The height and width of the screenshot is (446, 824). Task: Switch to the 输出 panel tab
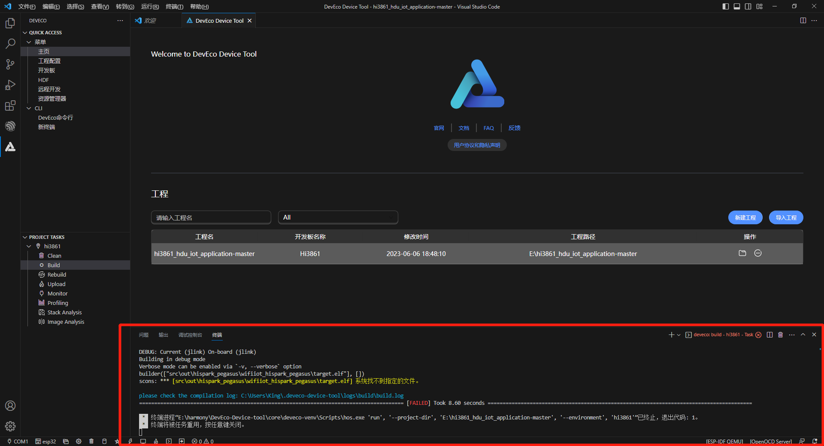[x=163, y=335]
